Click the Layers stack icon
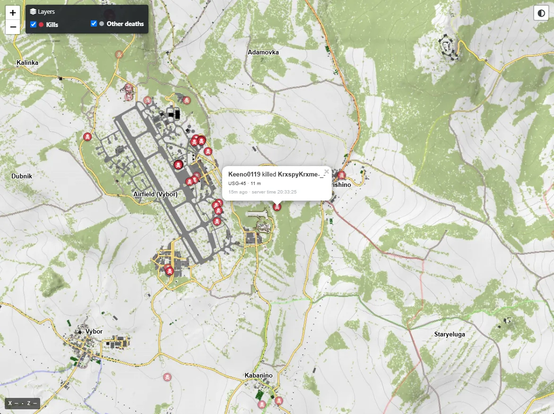The width and height of the screenshot is (554, 414). tap(33, 11)
